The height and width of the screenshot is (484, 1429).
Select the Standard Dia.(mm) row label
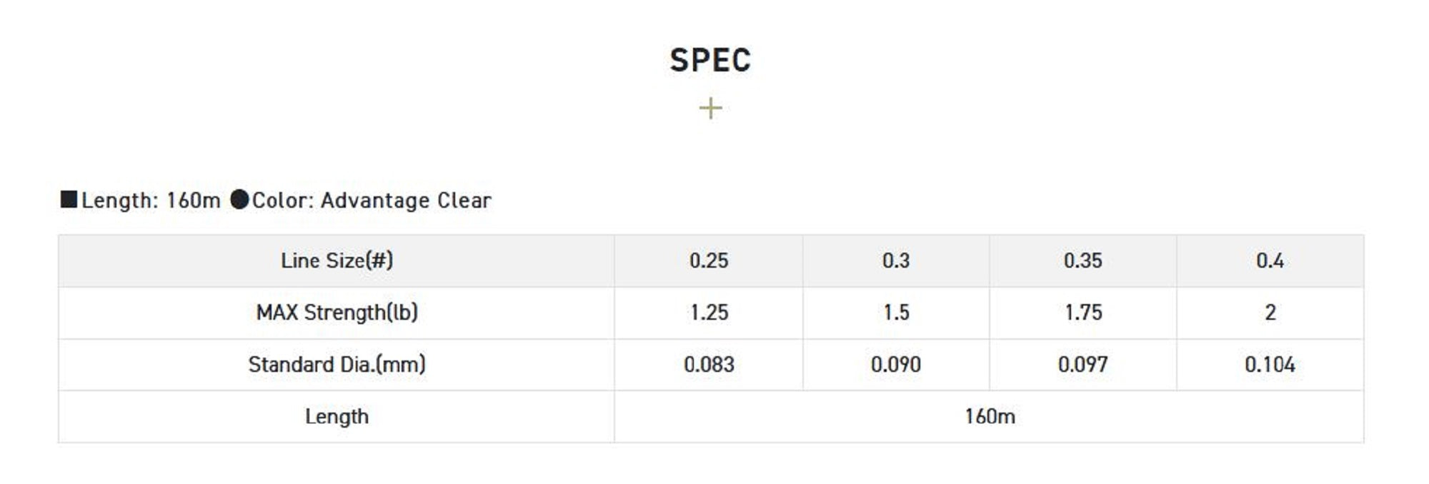click(x=337, y=365)
